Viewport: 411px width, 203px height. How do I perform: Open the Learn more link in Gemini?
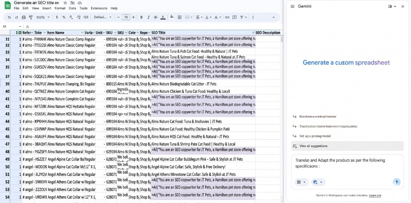[375, 195]
